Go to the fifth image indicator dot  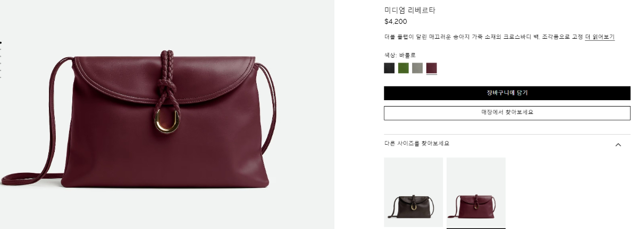point(1,71)
